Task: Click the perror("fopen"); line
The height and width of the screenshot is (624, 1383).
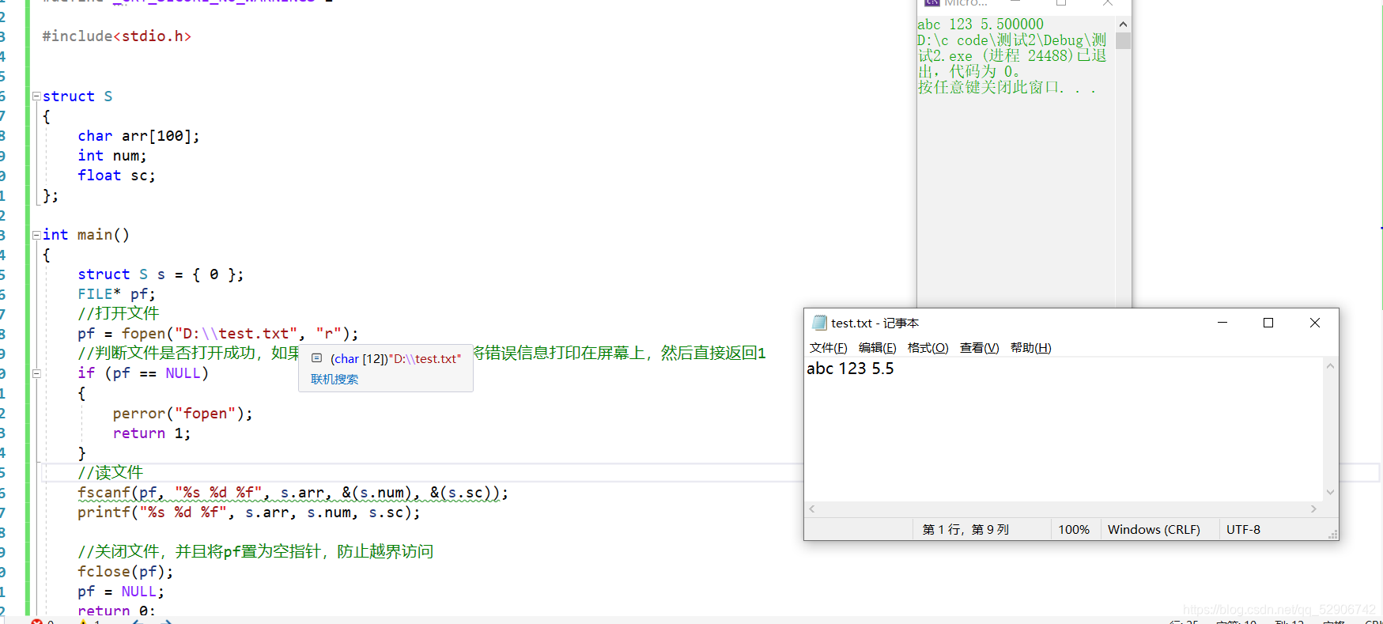Action: pyautogui.click(x=183, y=414)
